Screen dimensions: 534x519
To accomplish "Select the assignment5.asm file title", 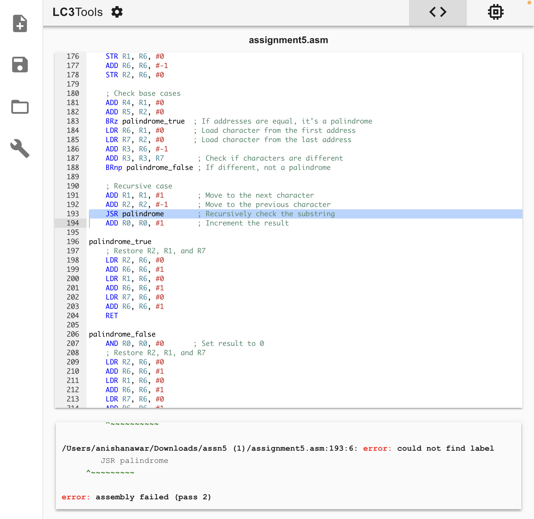I will pos(289,40).
